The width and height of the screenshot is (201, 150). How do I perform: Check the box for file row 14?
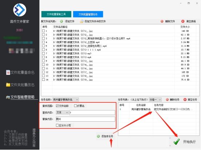[44, 79]
